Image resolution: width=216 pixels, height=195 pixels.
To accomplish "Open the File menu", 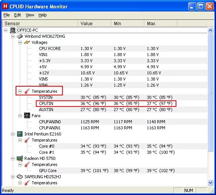I will [6, 15].
